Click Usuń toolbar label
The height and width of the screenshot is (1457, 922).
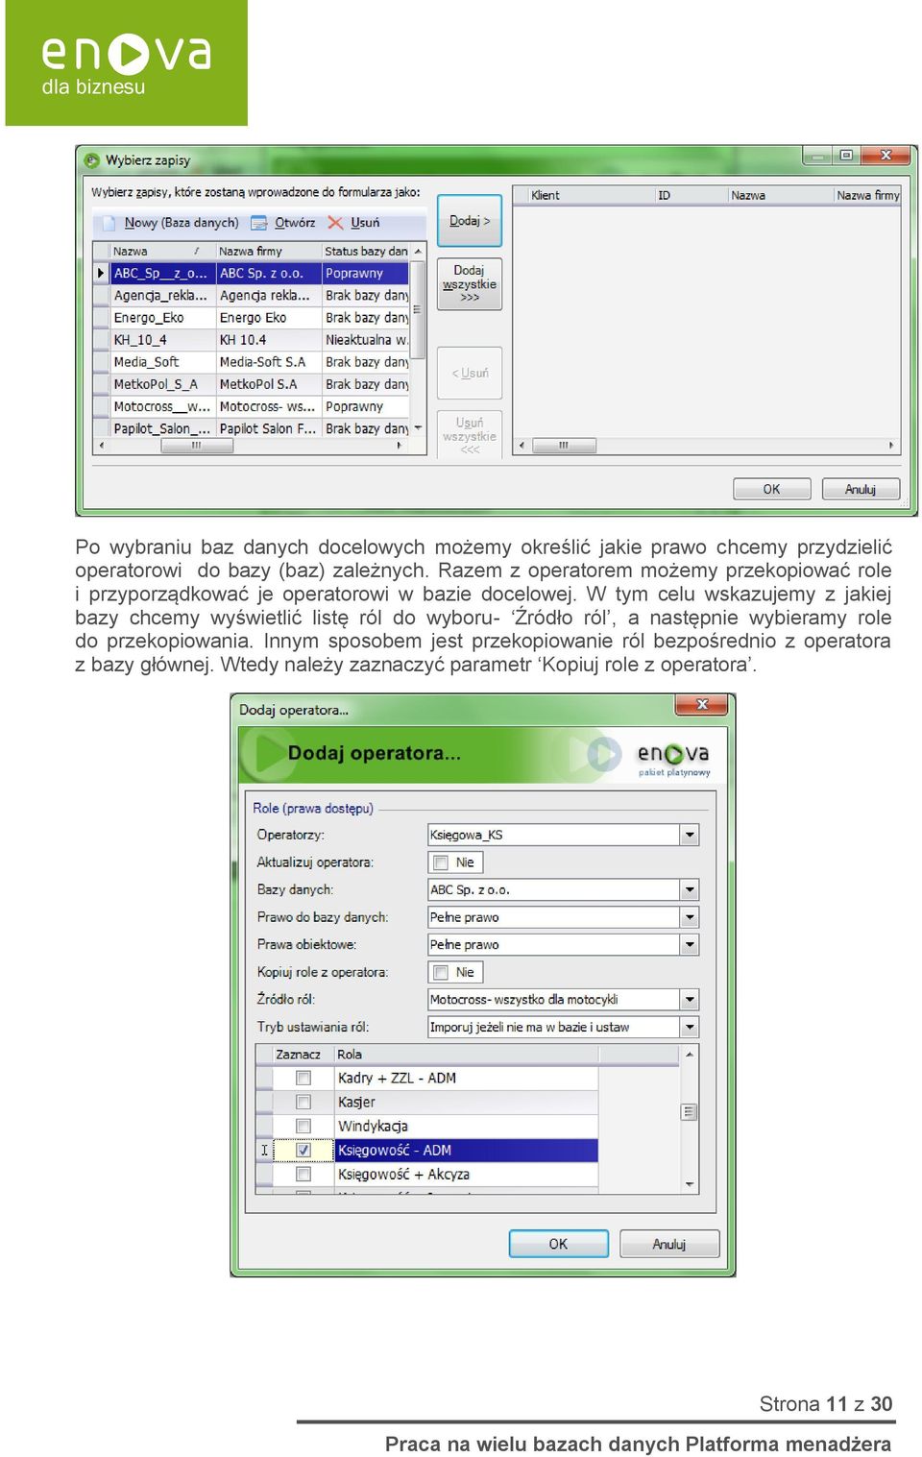tap(365, 223)
